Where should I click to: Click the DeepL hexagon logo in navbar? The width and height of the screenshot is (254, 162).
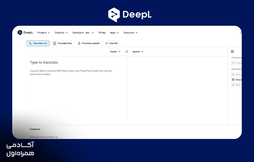click(20, 33)
